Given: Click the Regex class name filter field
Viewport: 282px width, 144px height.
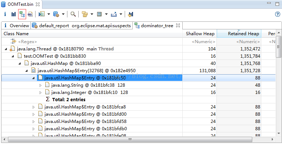Looking at the screenshot, I should point(92,42).
